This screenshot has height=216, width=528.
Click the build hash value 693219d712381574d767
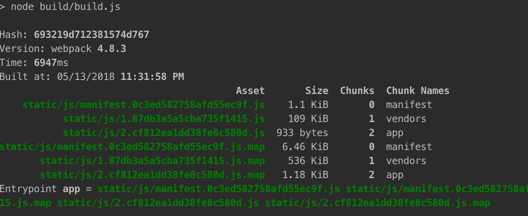pos(92,35)
